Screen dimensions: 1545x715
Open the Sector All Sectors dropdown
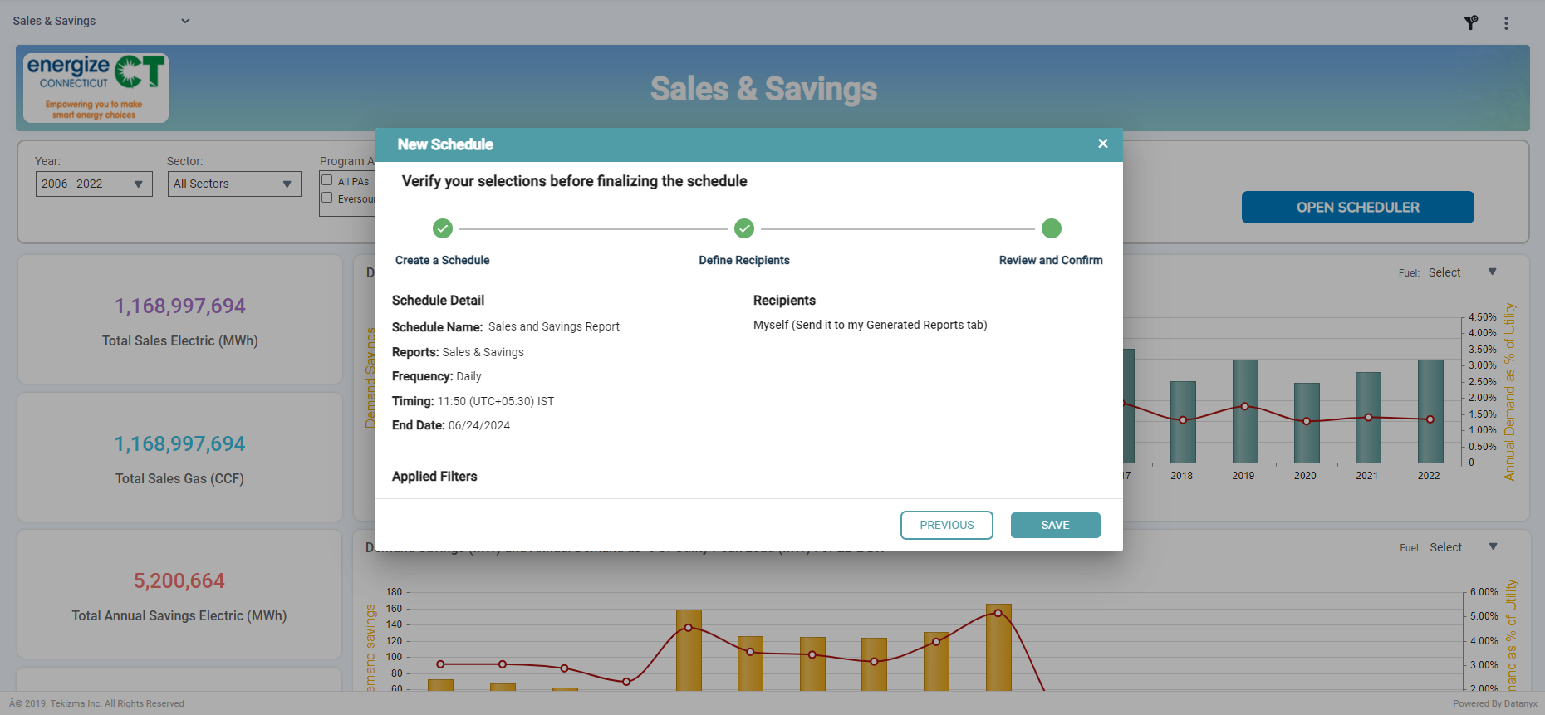[234, 184]
